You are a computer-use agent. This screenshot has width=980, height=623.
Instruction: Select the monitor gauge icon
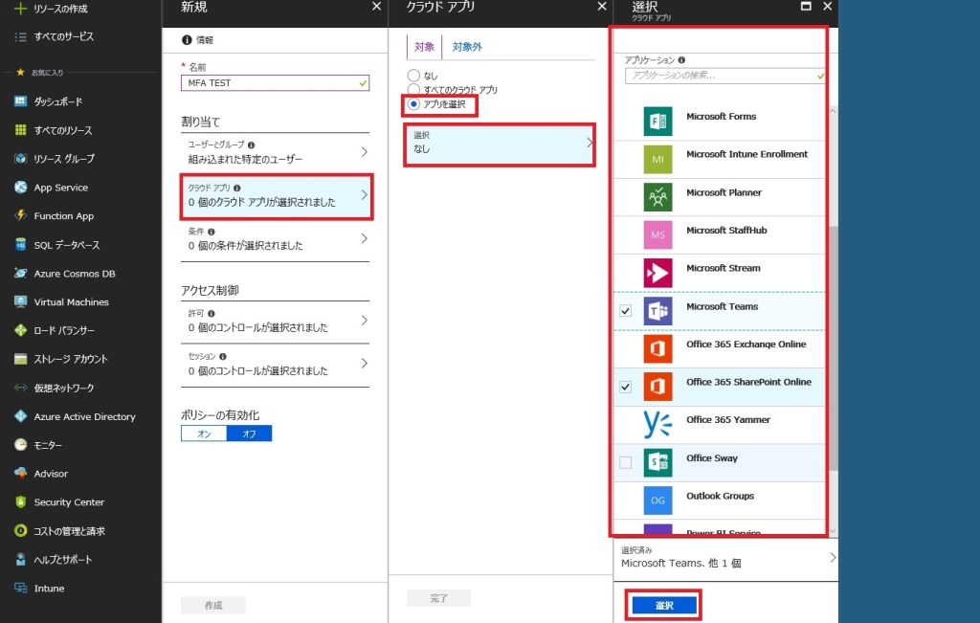pyautogui.click(x=21, y=445)
